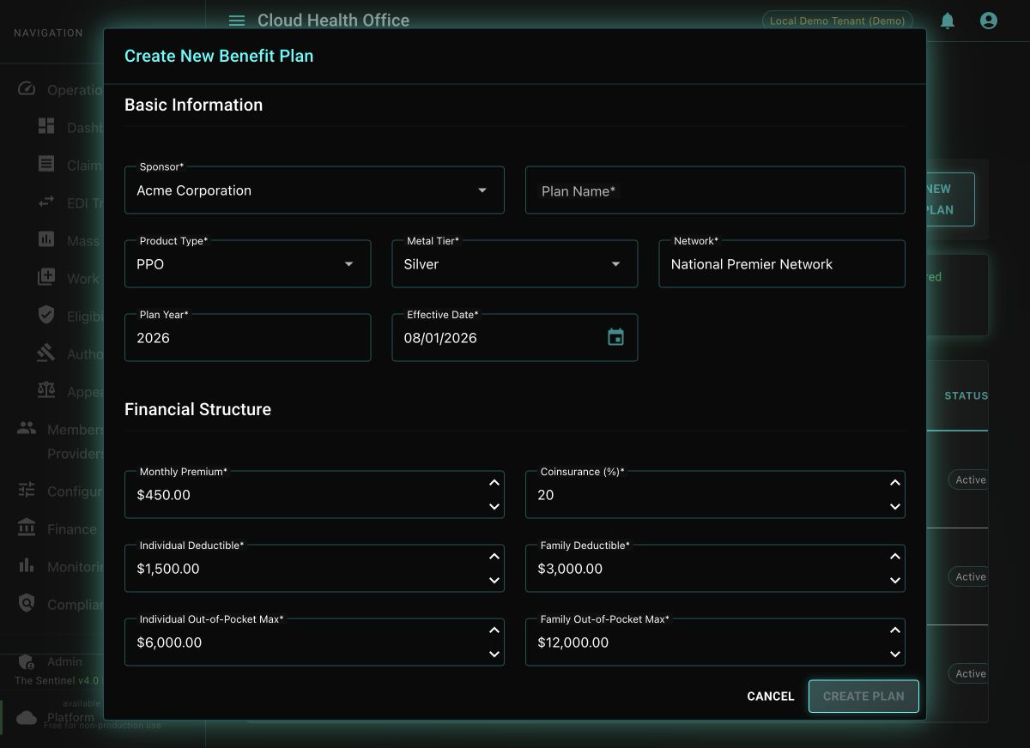
Task: Click the Family Deductible field showing $3,000.00
Action: pyautogui.click(x=715, y=569)
